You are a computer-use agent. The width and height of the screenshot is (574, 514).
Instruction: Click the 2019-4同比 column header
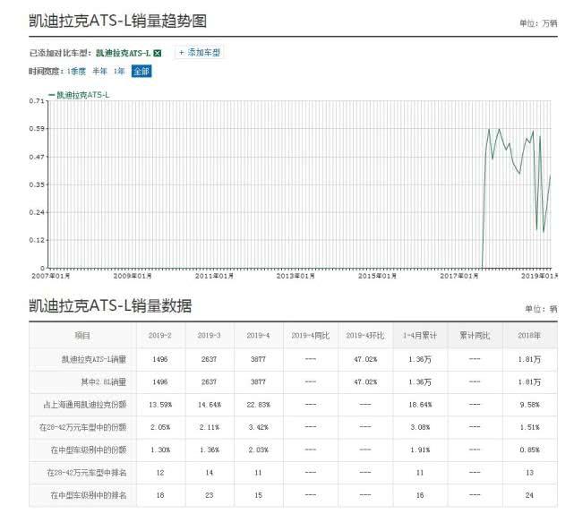tap(311, 335)
